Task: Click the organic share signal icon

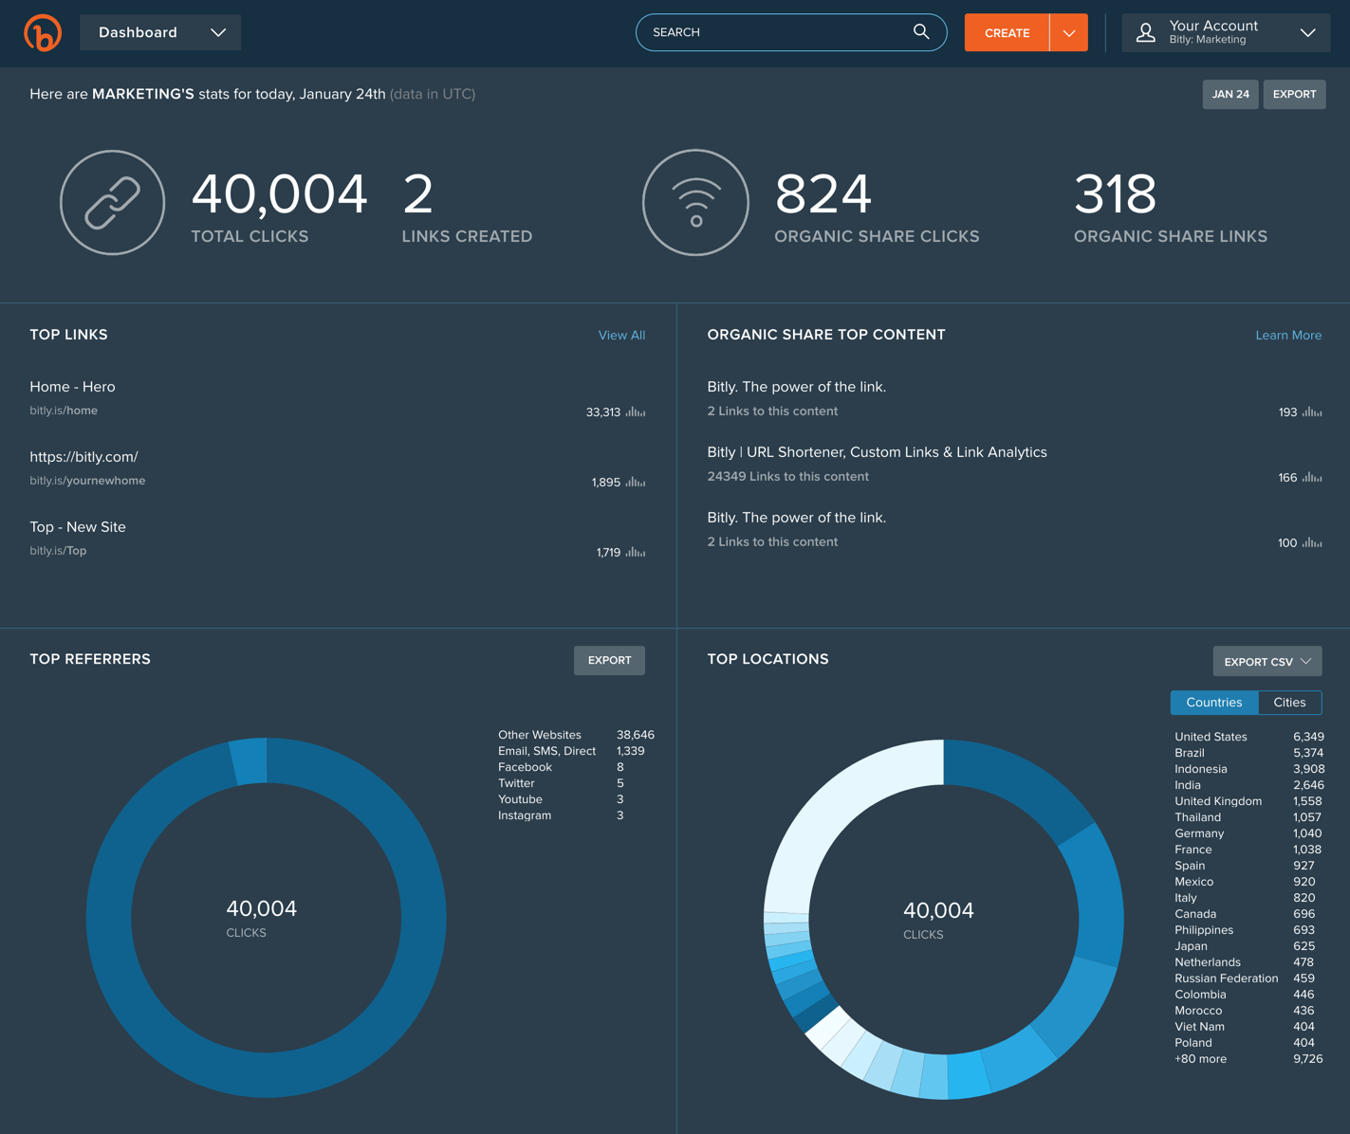Action: click(695, 202)
